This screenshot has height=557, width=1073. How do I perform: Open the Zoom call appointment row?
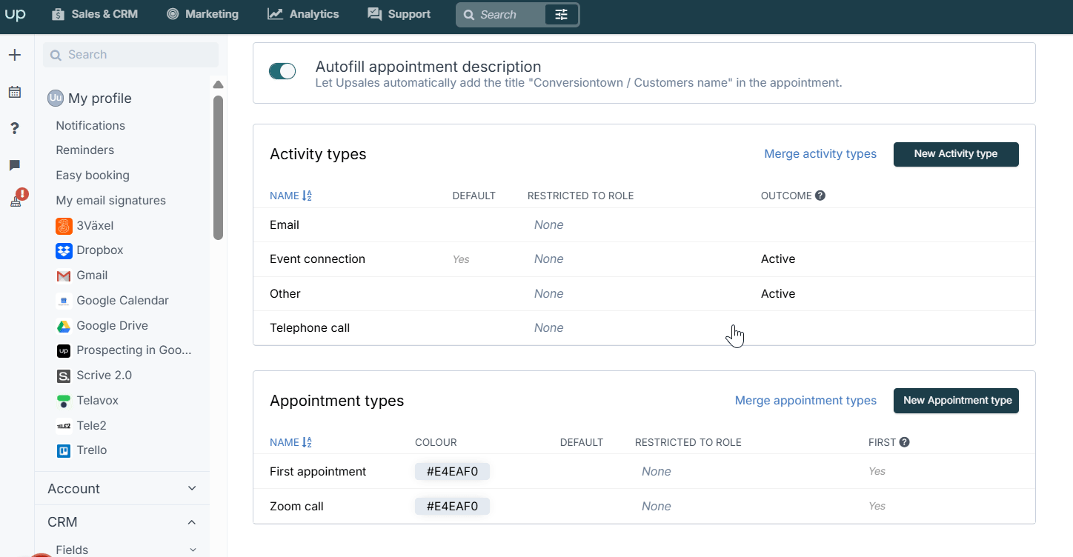point(644,507)
